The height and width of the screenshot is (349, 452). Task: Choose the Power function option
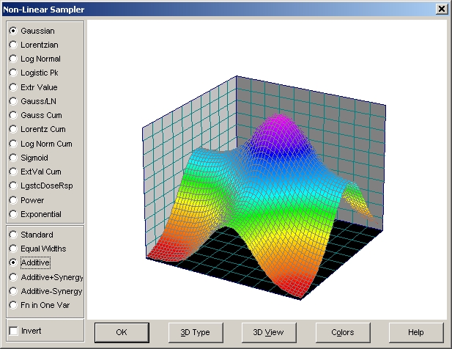point(13,200)
